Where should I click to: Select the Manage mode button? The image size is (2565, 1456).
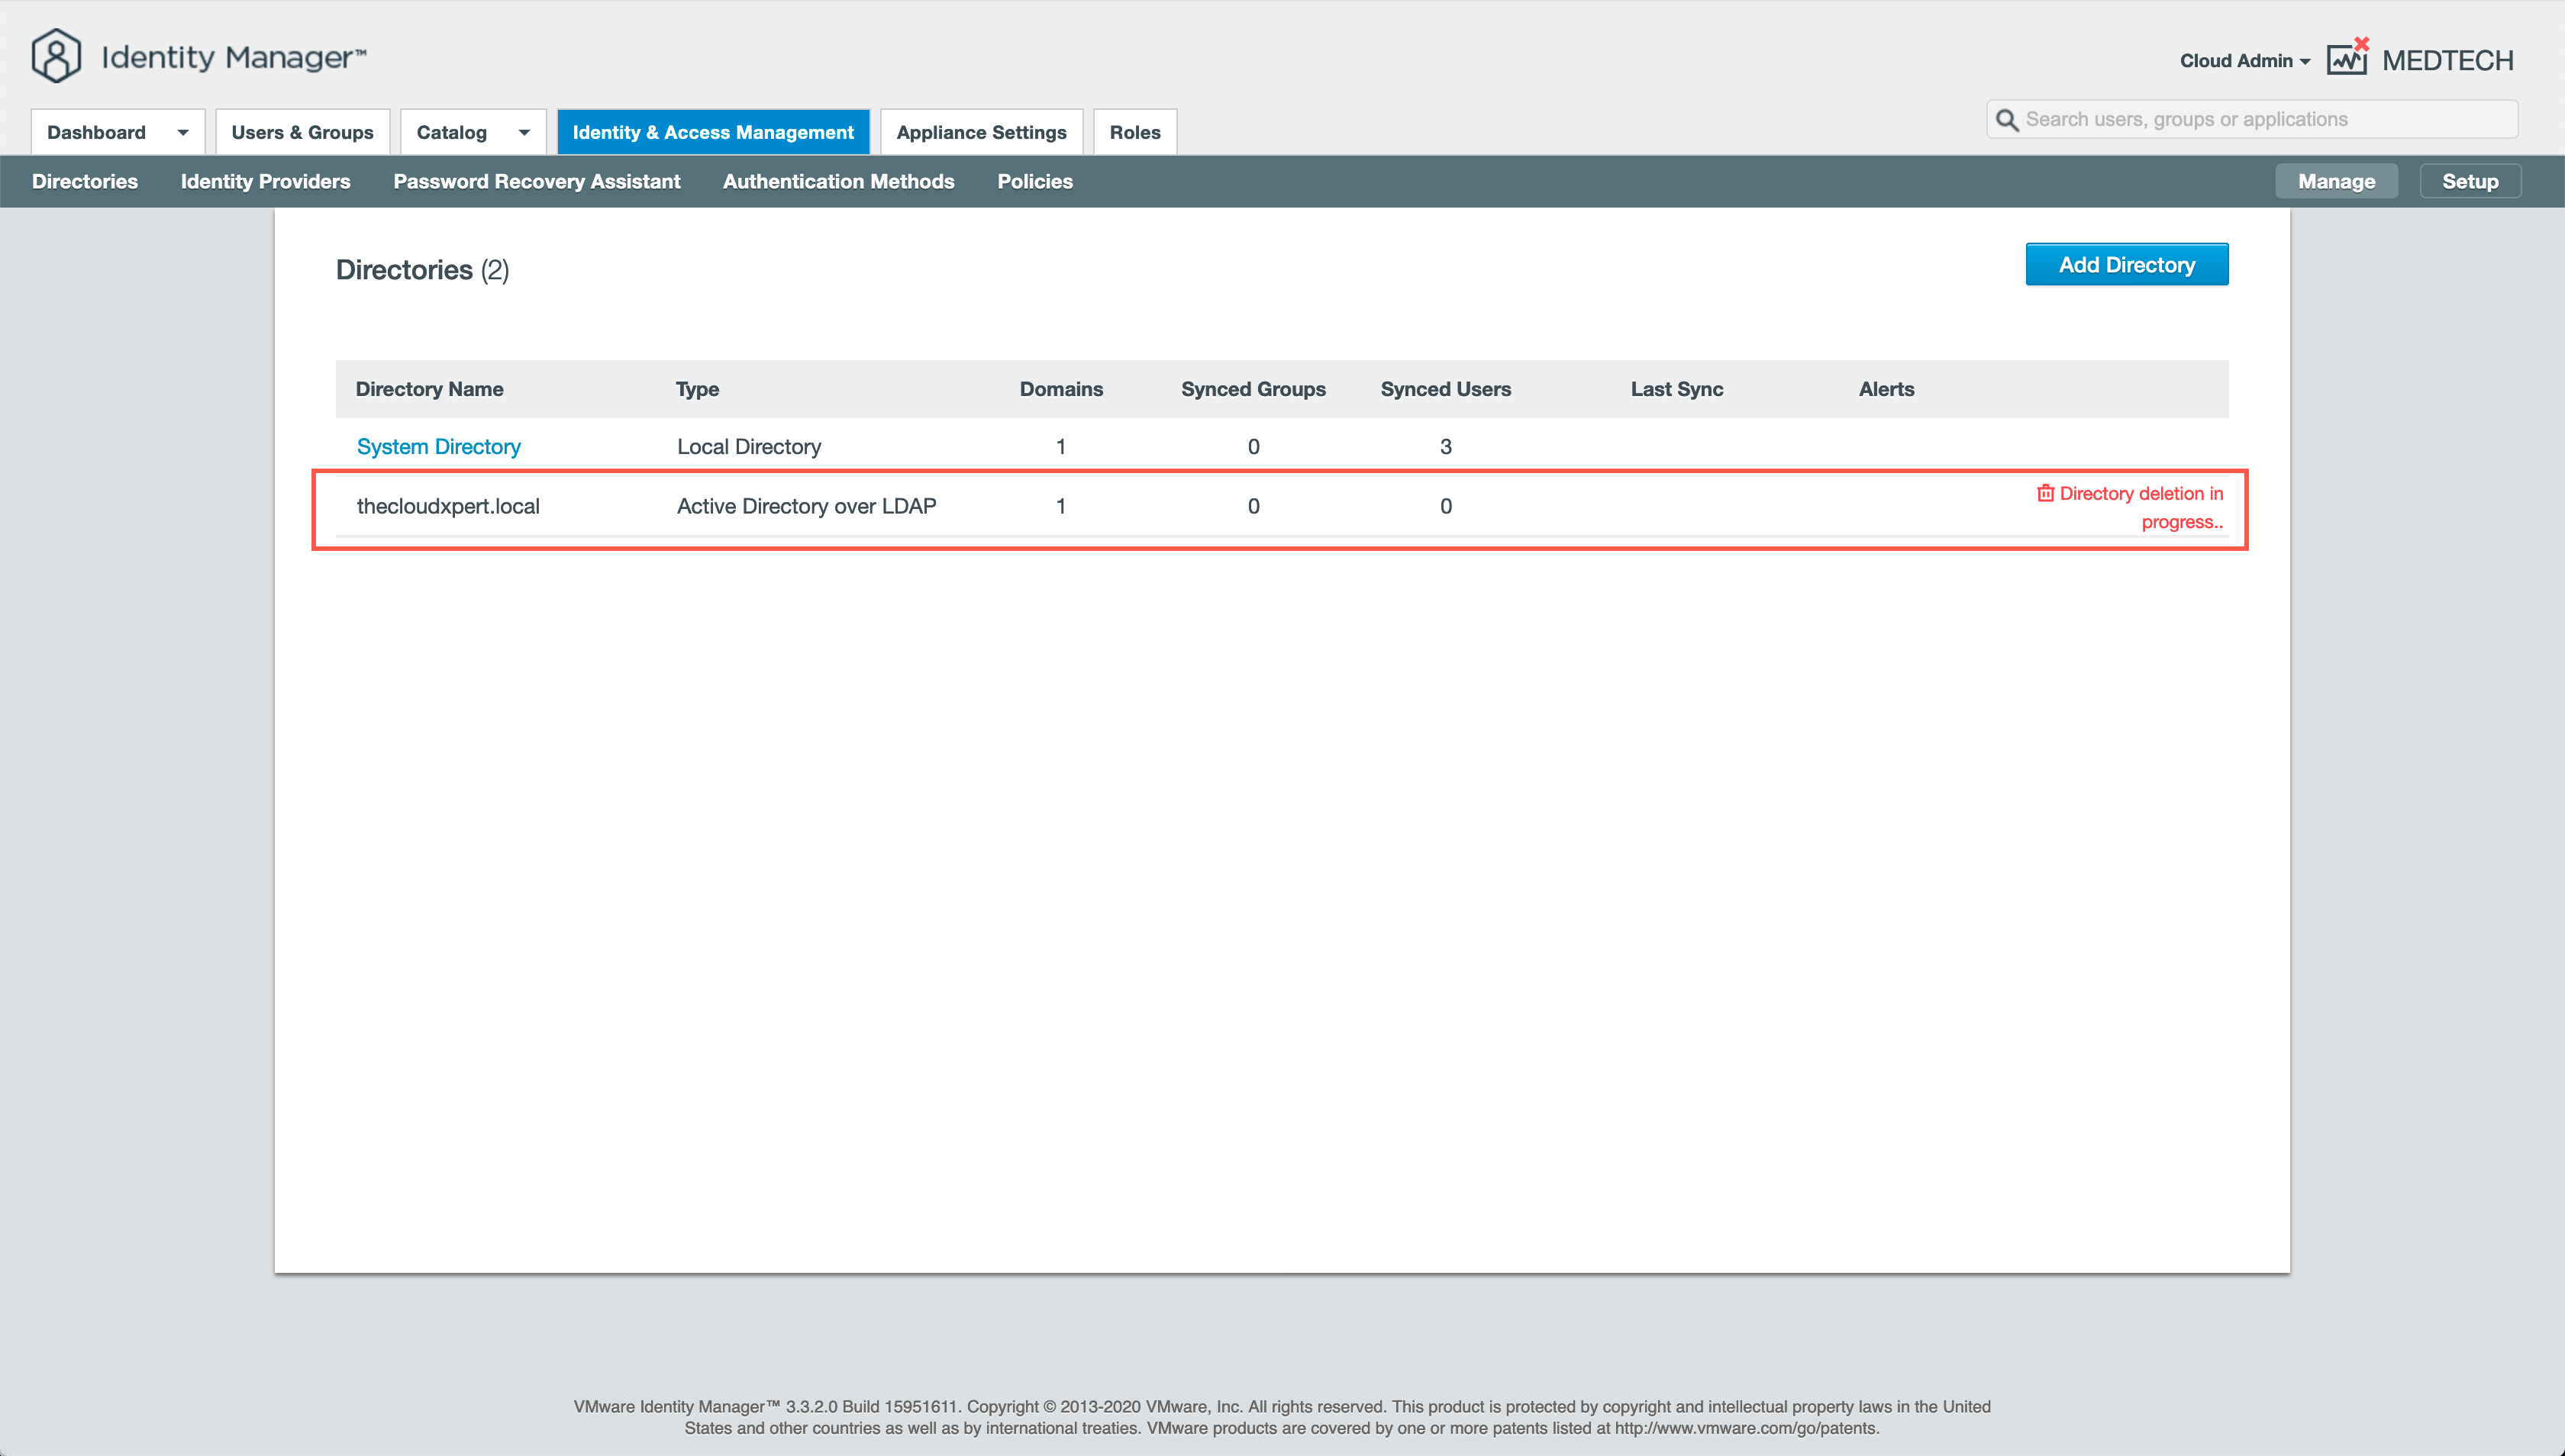click(x=2335, y=181)
